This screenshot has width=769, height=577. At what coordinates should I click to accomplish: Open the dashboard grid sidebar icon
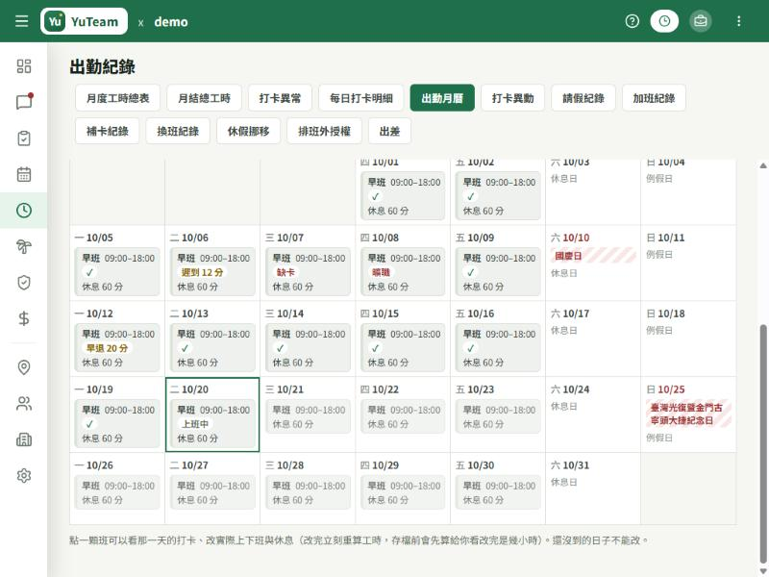click(23, 66)
